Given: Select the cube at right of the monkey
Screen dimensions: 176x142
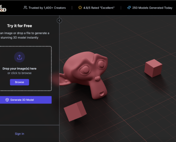Looking at the screenshot, I should click(x=153, y=68).
